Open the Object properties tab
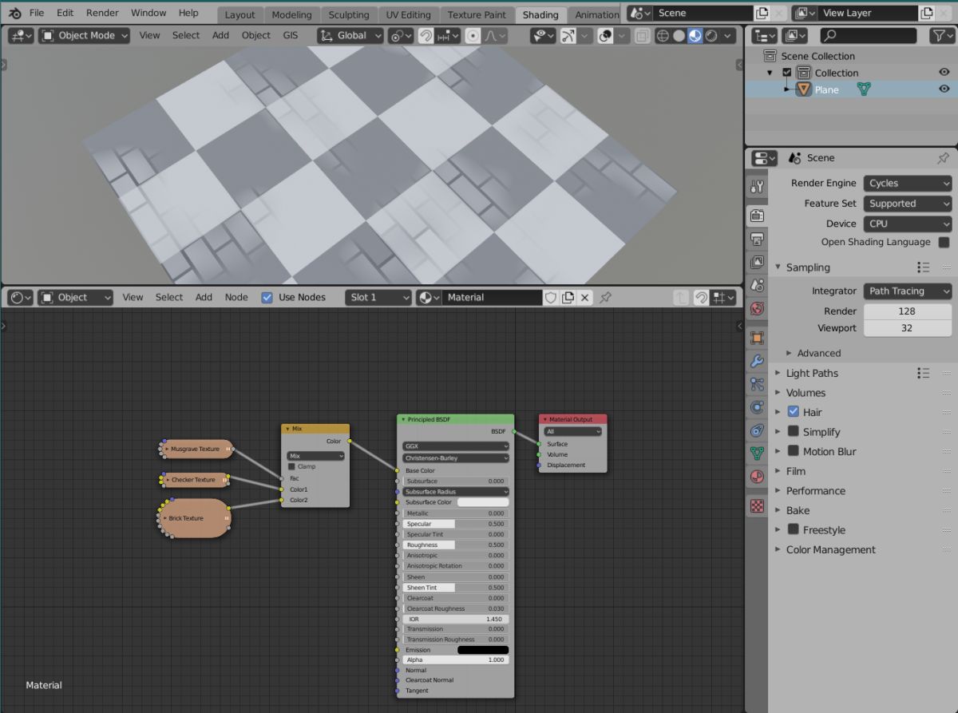958x713 pixels. click(757, 338)
